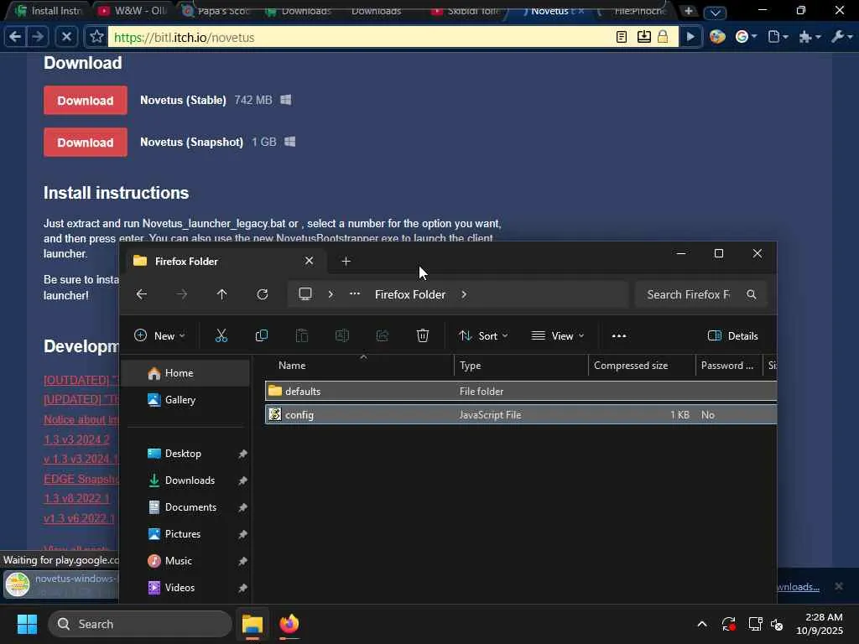Close the Firefox Folder Explorer tab

[x=309, y=261]
